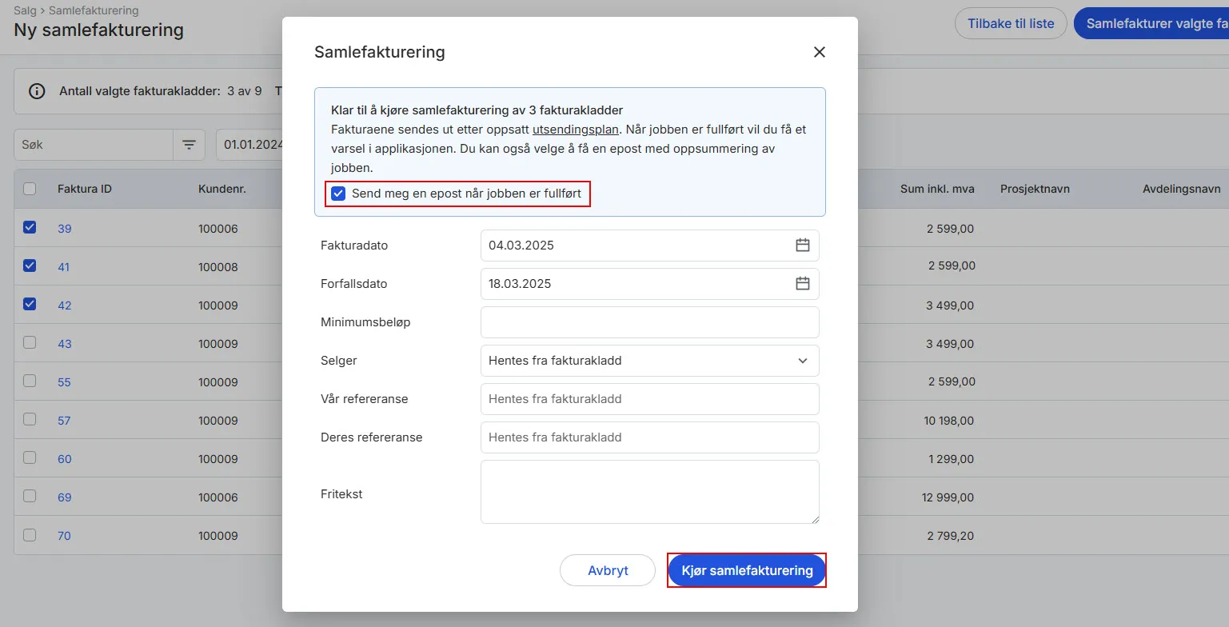
Task: Click the Minimumsbeløp input field
Action: 649,322
